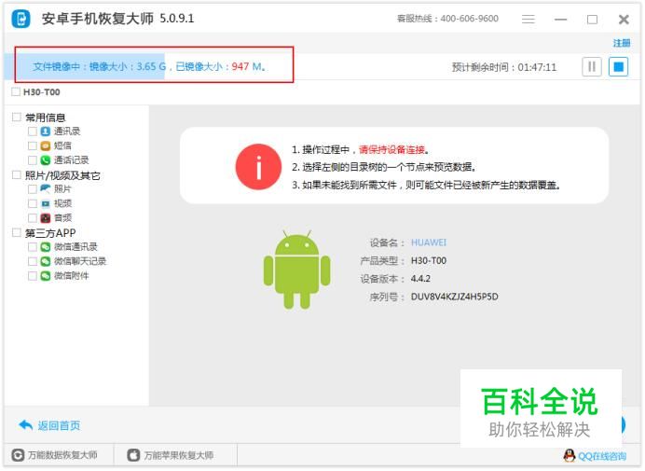Go back via 返回首页 link
645x471 pixels.
coord(59,425)
